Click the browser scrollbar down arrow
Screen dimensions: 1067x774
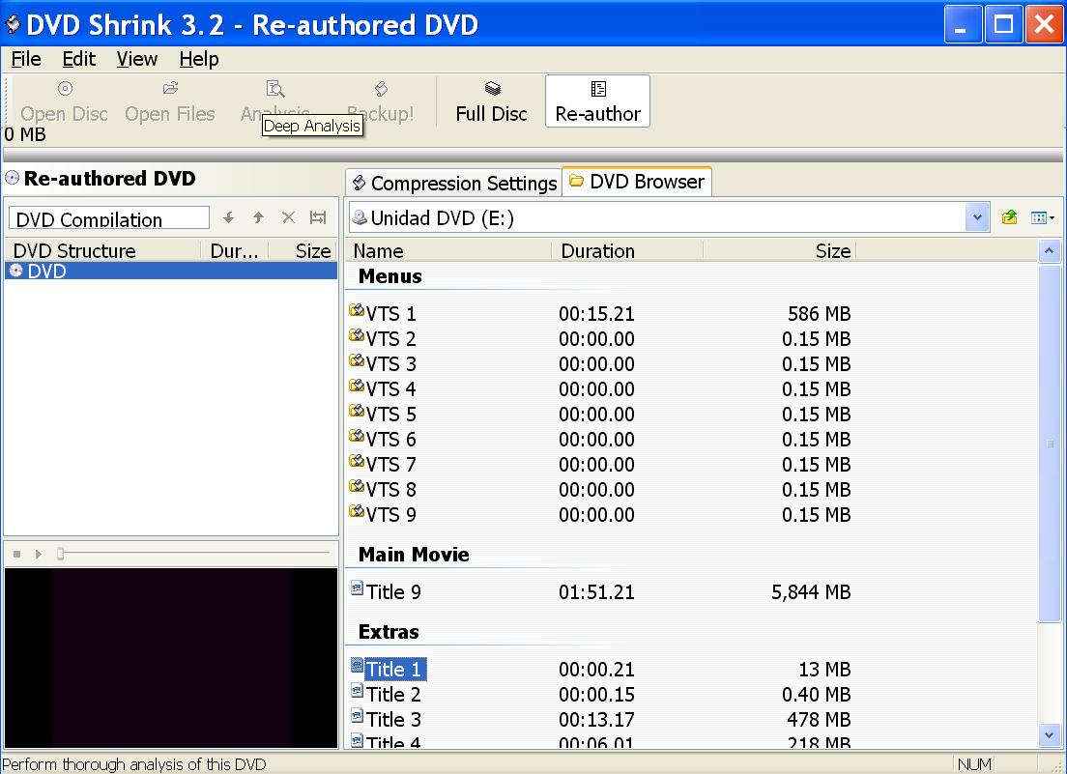1049,735
